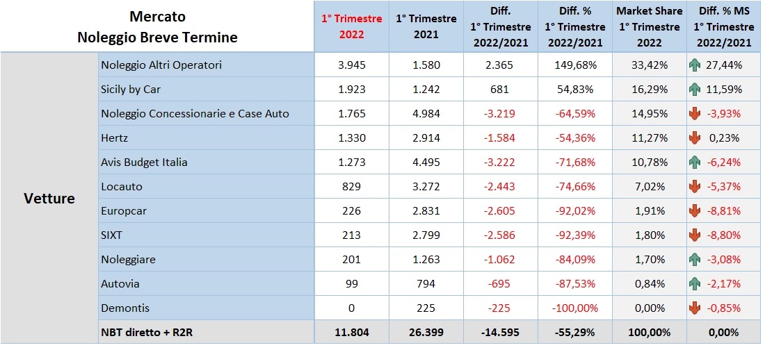Click green up arrow in Noleggiare row

pyautogui.click(x=695, y=259)
